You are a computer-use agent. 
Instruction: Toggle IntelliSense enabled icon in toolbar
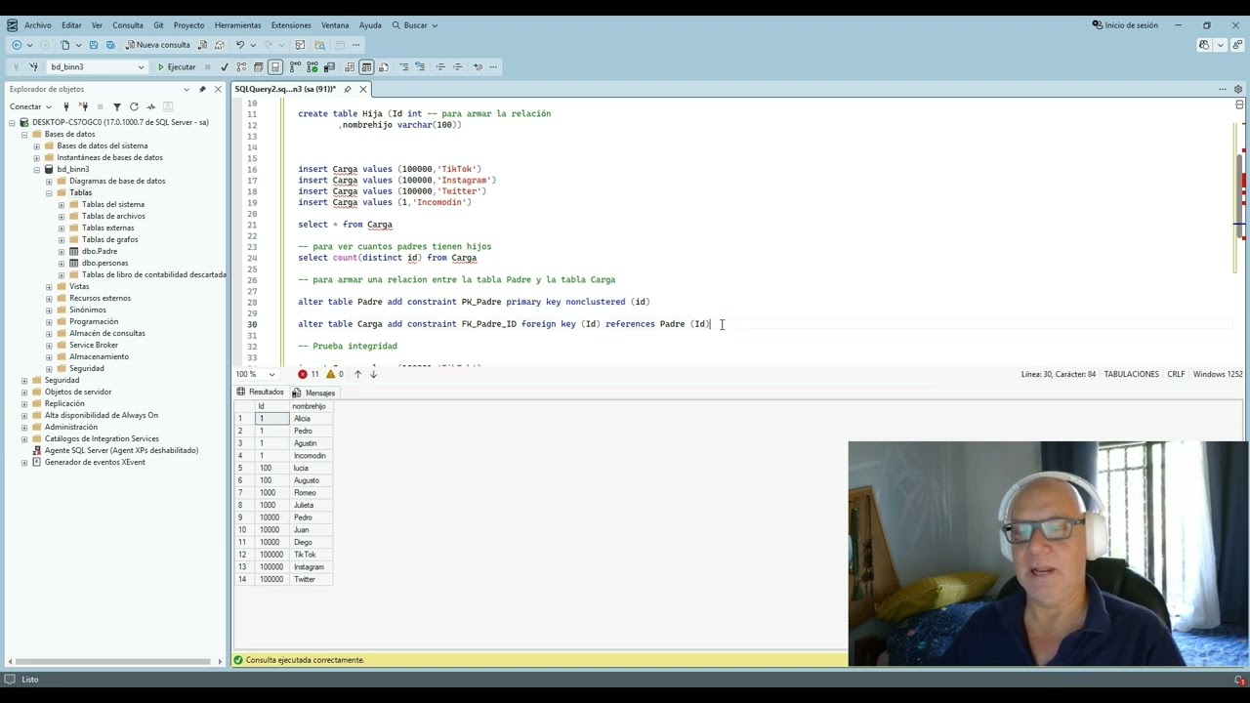tap(275, 67)
